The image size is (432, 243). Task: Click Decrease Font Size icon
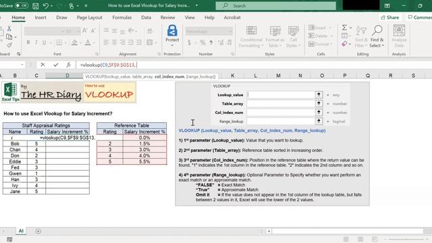click(93, 30)
